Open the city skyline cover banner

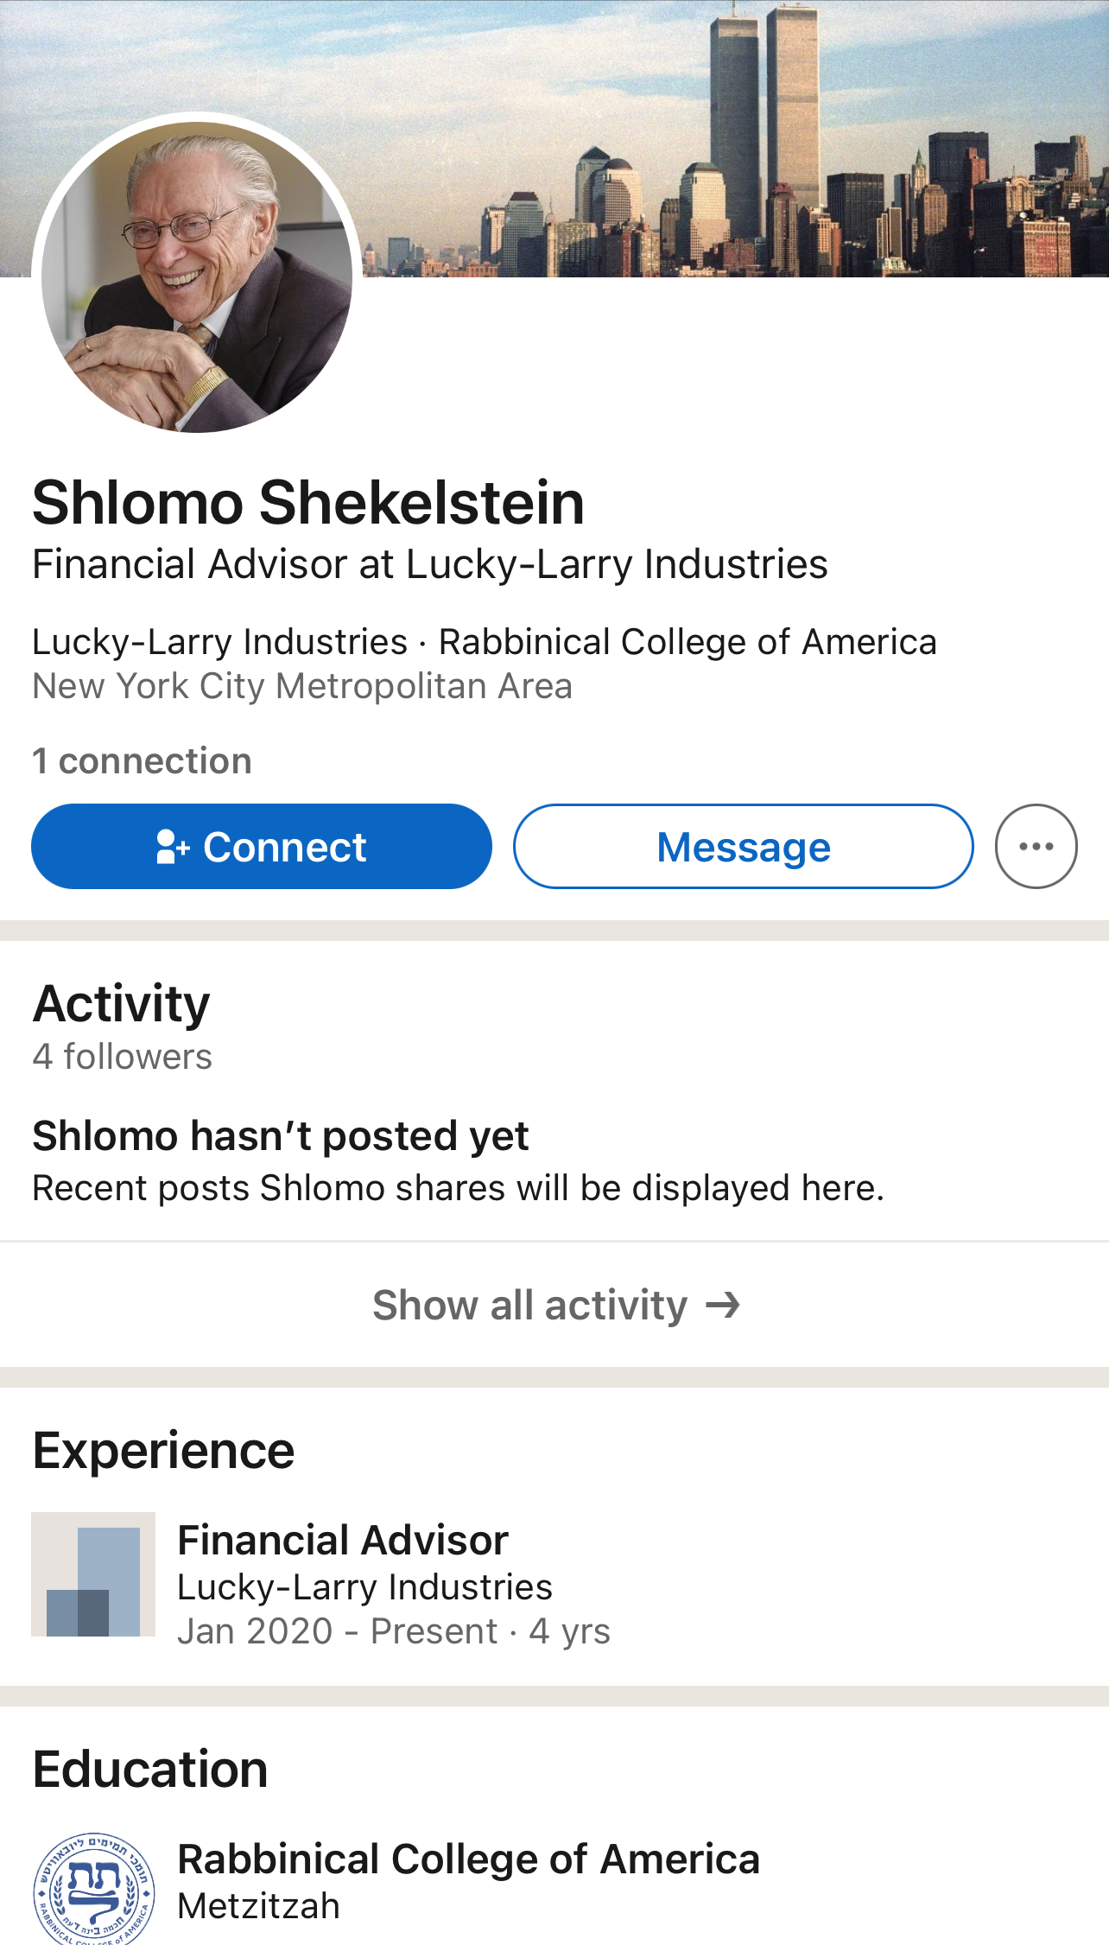(734, 138)
